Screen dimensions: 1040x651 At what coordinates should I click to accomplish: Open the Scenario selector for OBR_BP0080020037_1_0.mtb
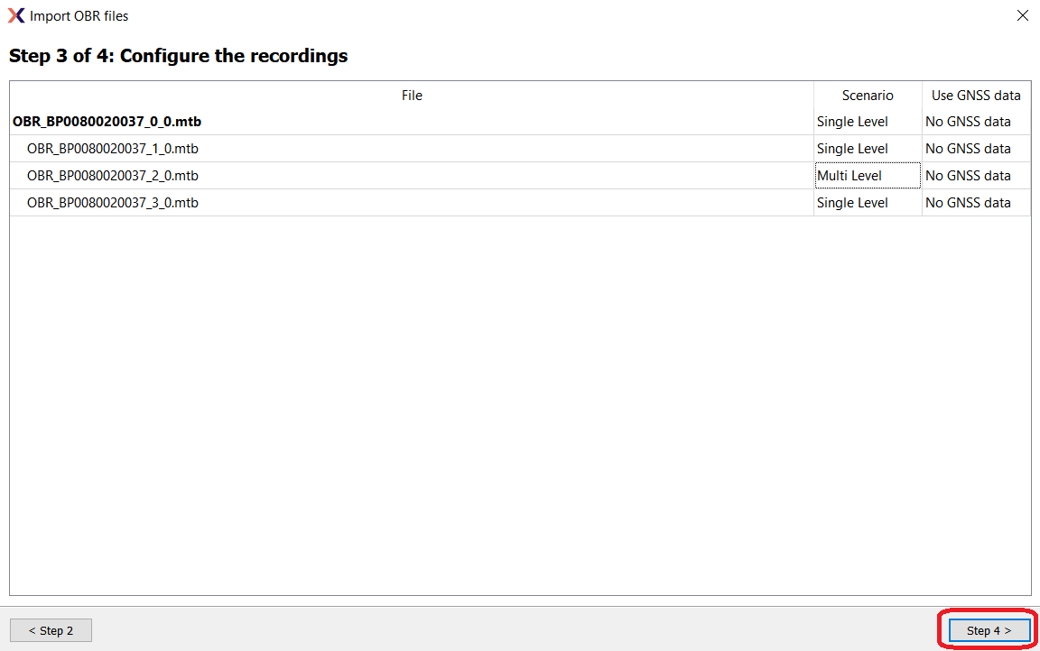867,148
